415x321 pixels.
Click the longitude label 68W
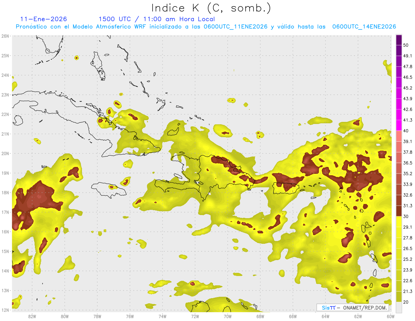(260, 316)
